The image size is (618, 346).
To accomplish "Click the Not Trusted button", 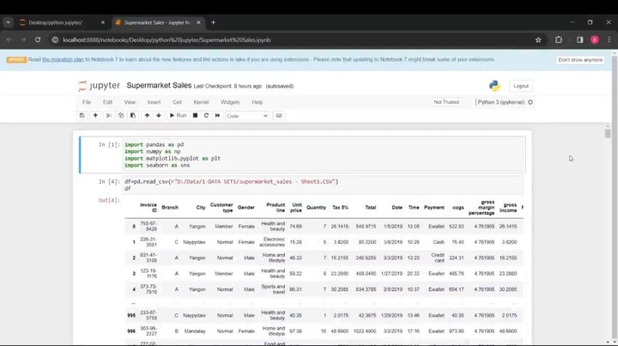I will 446,102.
